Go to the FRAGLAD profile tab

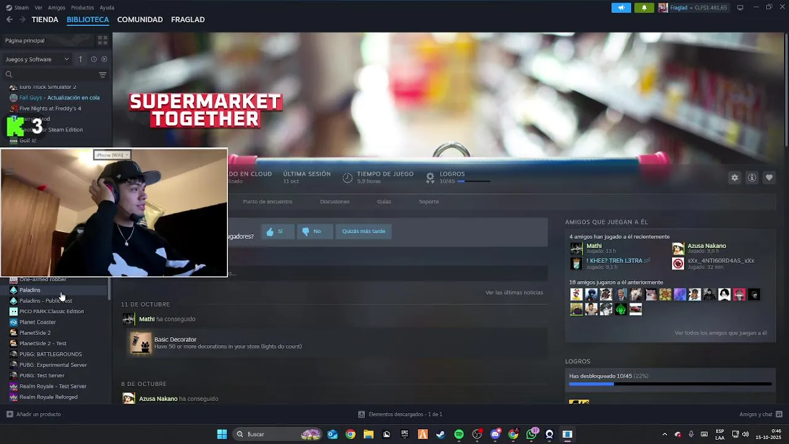coord(188,20)
